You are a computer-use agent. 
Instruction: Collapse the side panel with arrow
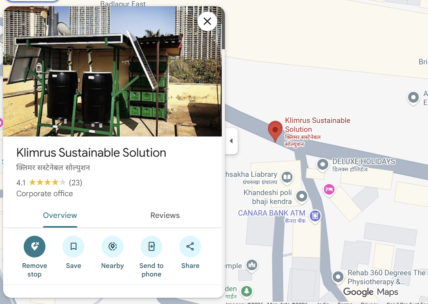coord(231,141)
